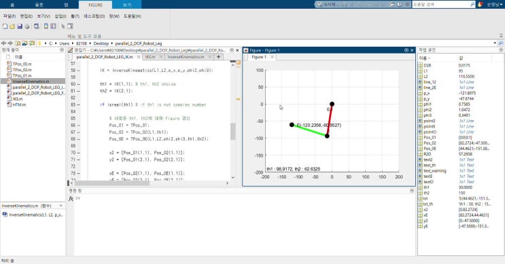The image size is (505, 264).
Task: Click the search magnifier in address bar
Action: click(501, 43)
